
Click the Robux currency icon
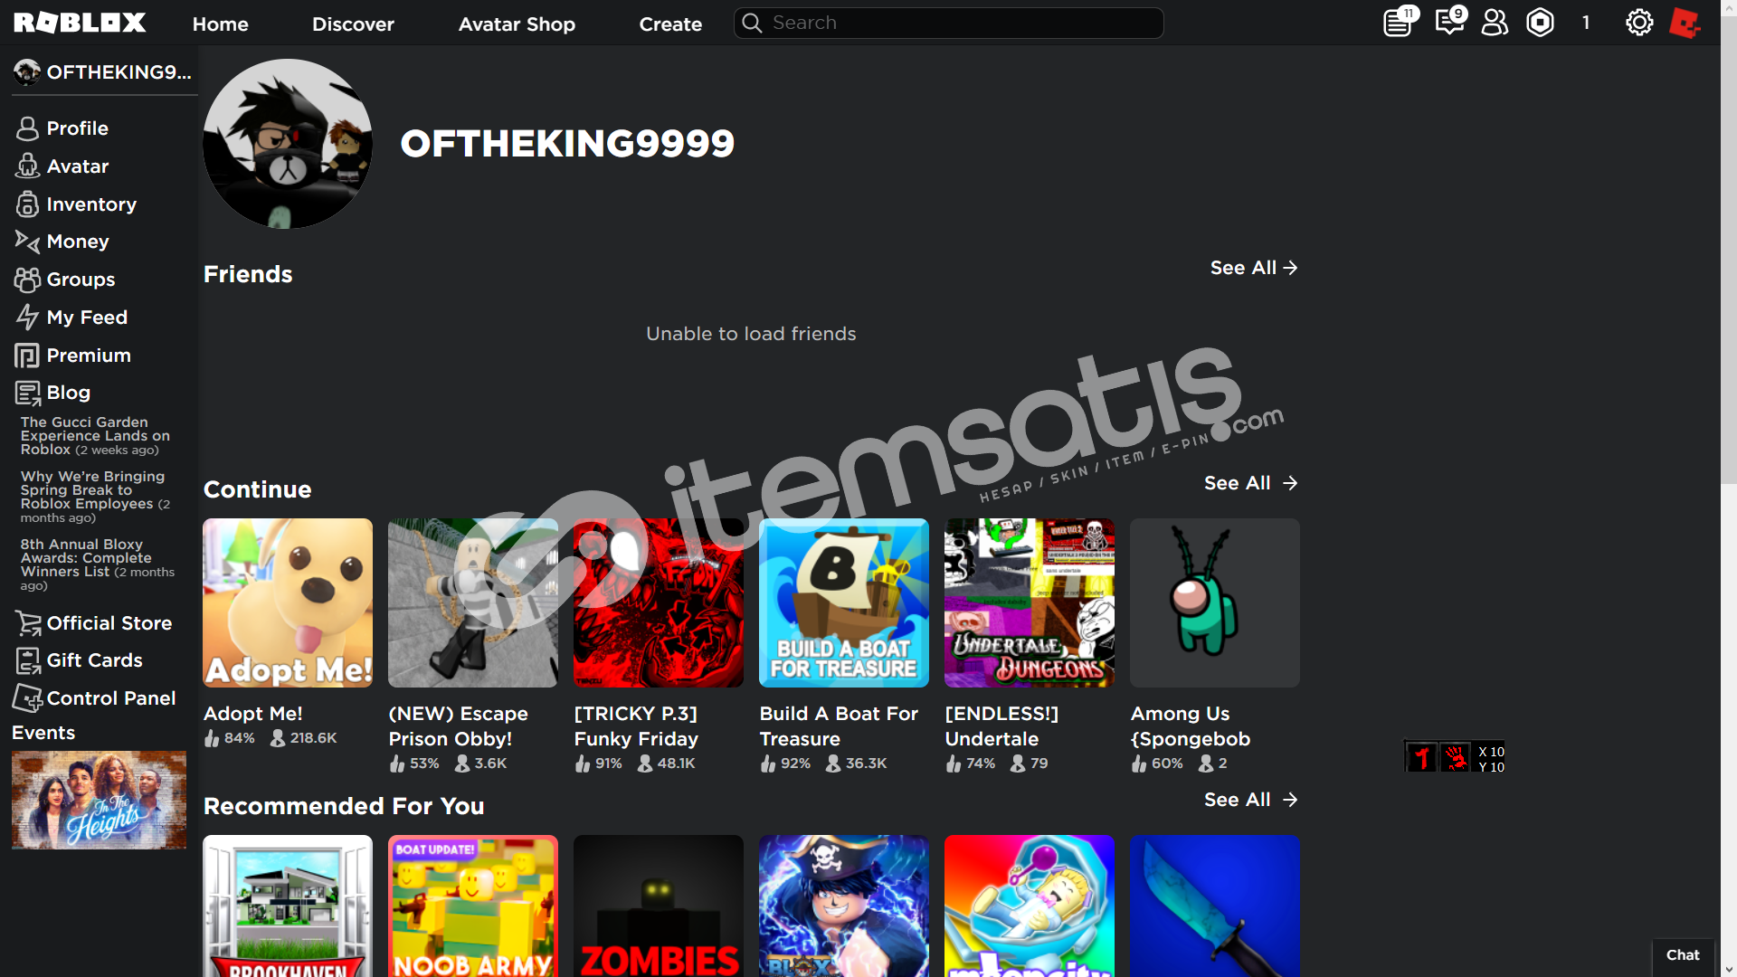[1540, 23]
